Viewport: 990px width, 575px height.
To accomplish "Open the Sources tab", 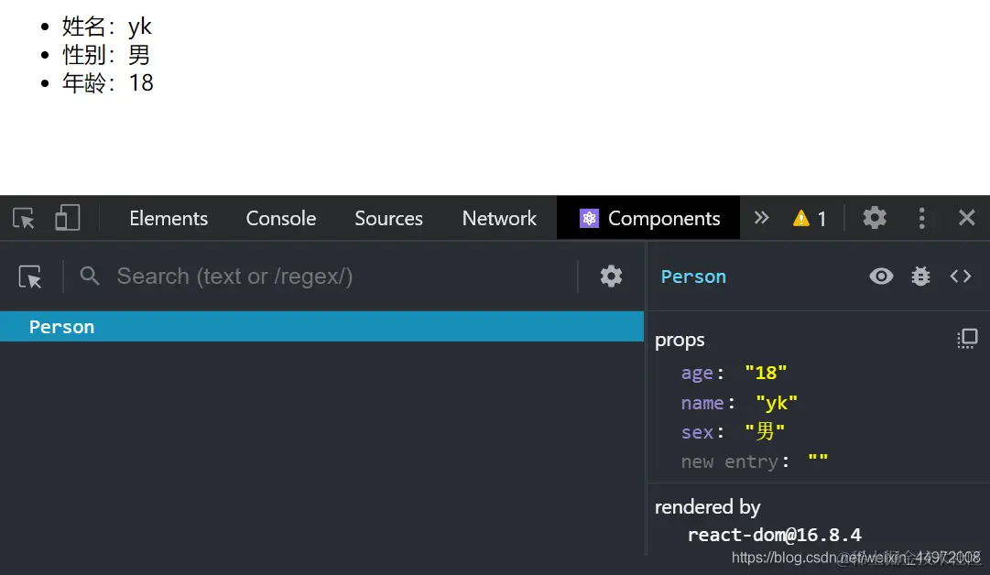I will [388, 218].
